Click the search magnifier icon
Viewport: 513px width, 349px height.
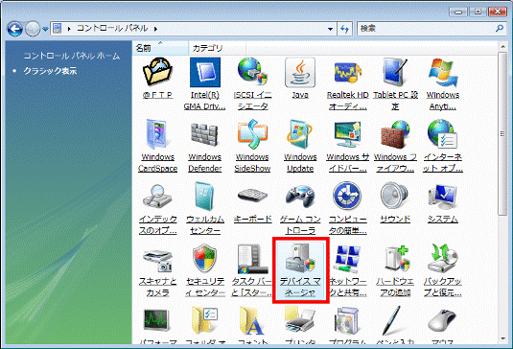point(500,29)
